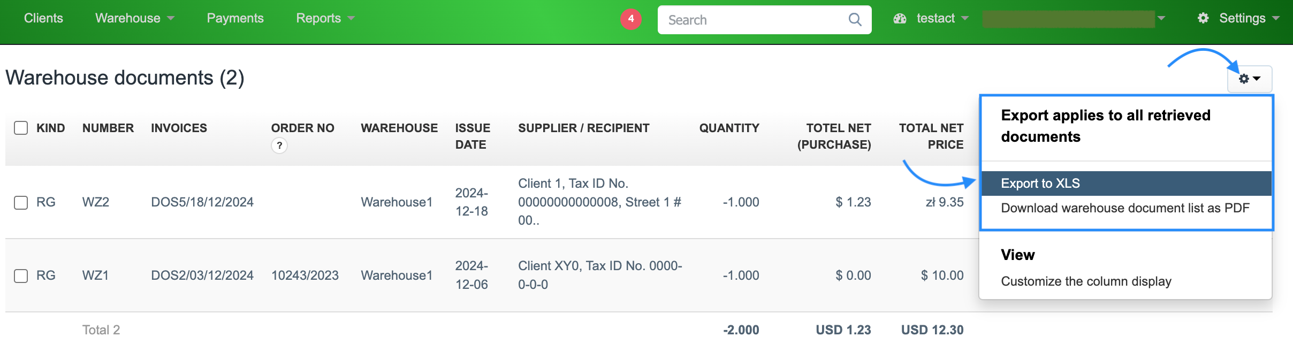Screen dimensions: 1293x352
Task: Click the magnifier icon in the search box
Action: pos(855,20)
